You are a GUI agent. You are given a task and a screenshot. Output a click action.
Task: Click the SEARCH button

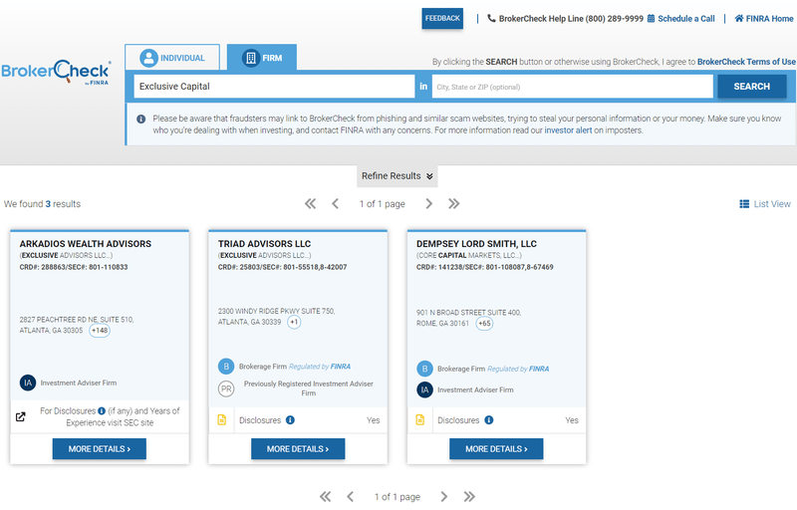[x=752, y=87]
